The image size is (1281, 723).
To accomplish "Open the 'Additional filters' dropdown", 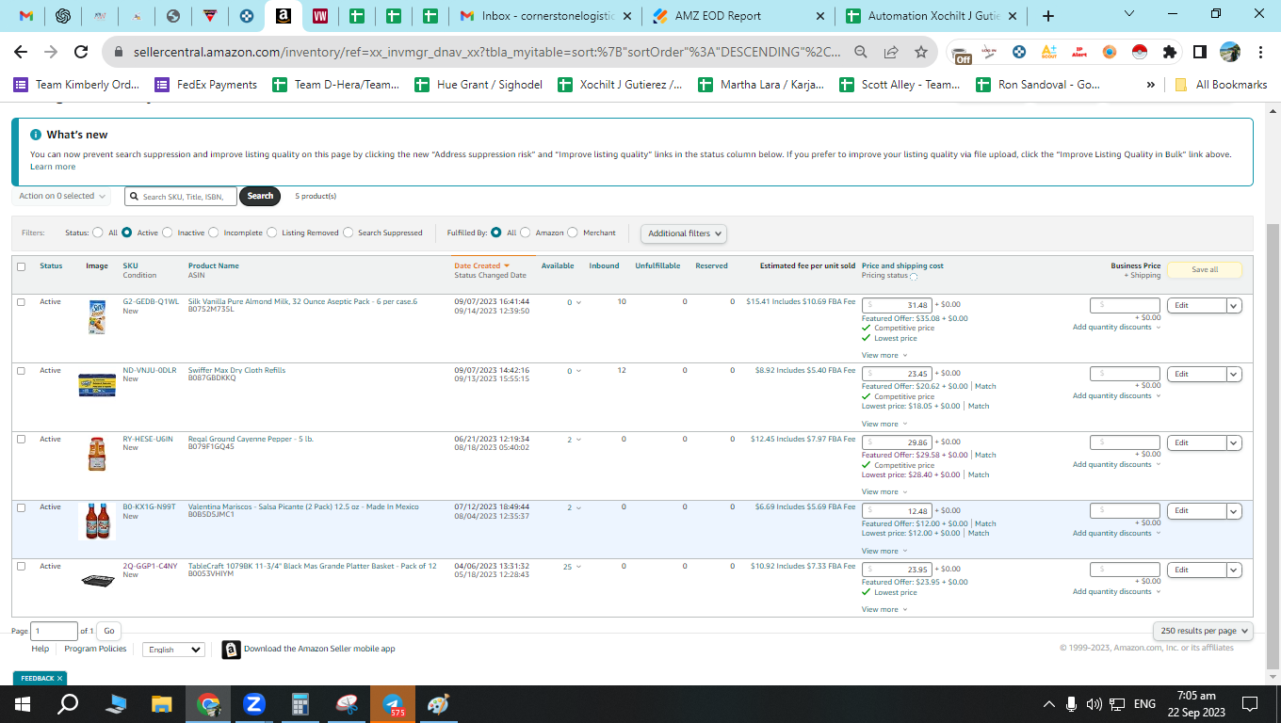I will [684, 233].
